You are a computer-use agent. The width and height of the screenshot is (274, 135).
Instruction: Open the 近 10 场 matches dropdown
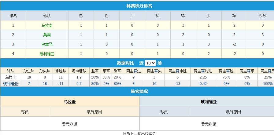point(150,63)
